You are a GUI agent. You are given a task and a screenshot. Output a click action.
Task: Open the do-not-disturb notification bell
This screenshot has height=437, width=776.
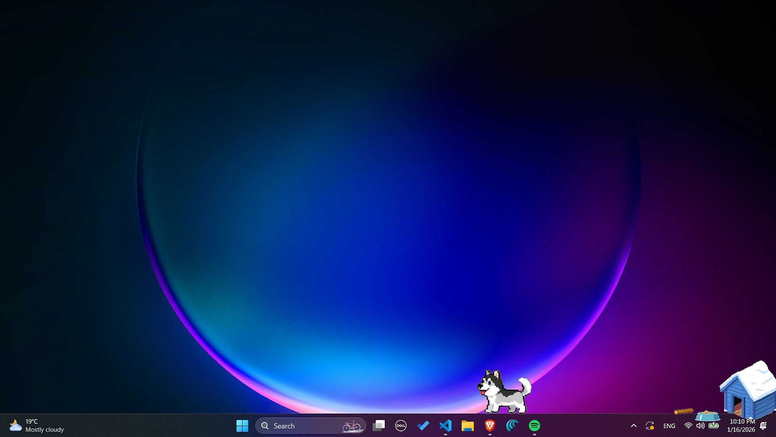(x=763, y=426)
